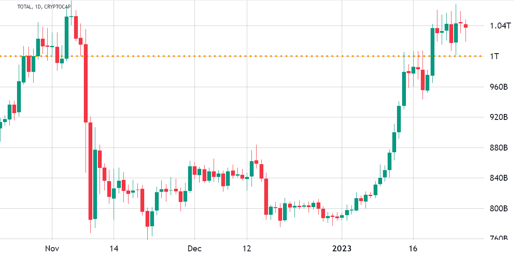Click the 2023 label on the time axis
This screenshot has width=514, height=256.
coord(342,248)
